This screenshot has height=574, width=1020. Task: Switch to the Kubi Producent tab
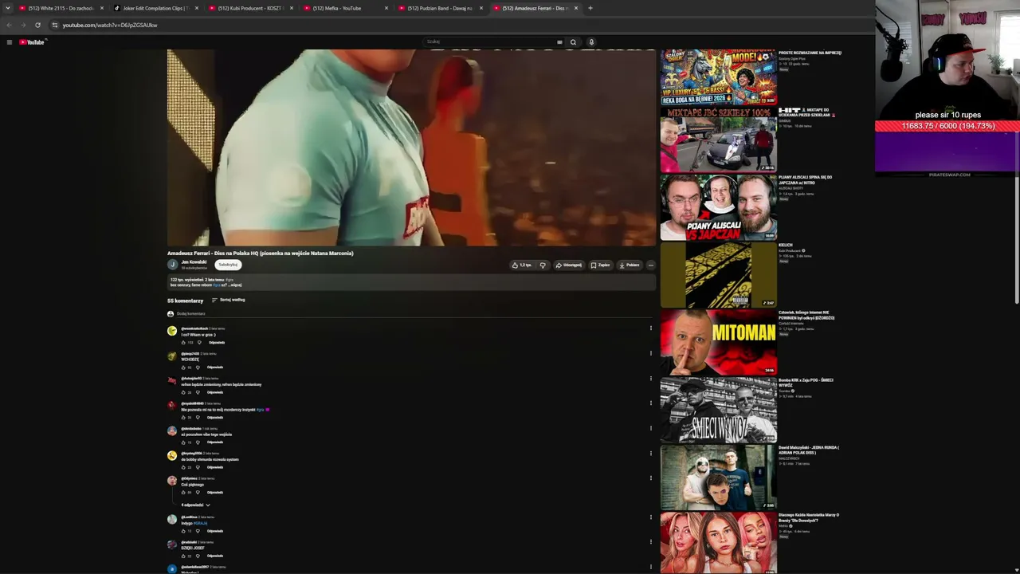[x=250, y=8]
